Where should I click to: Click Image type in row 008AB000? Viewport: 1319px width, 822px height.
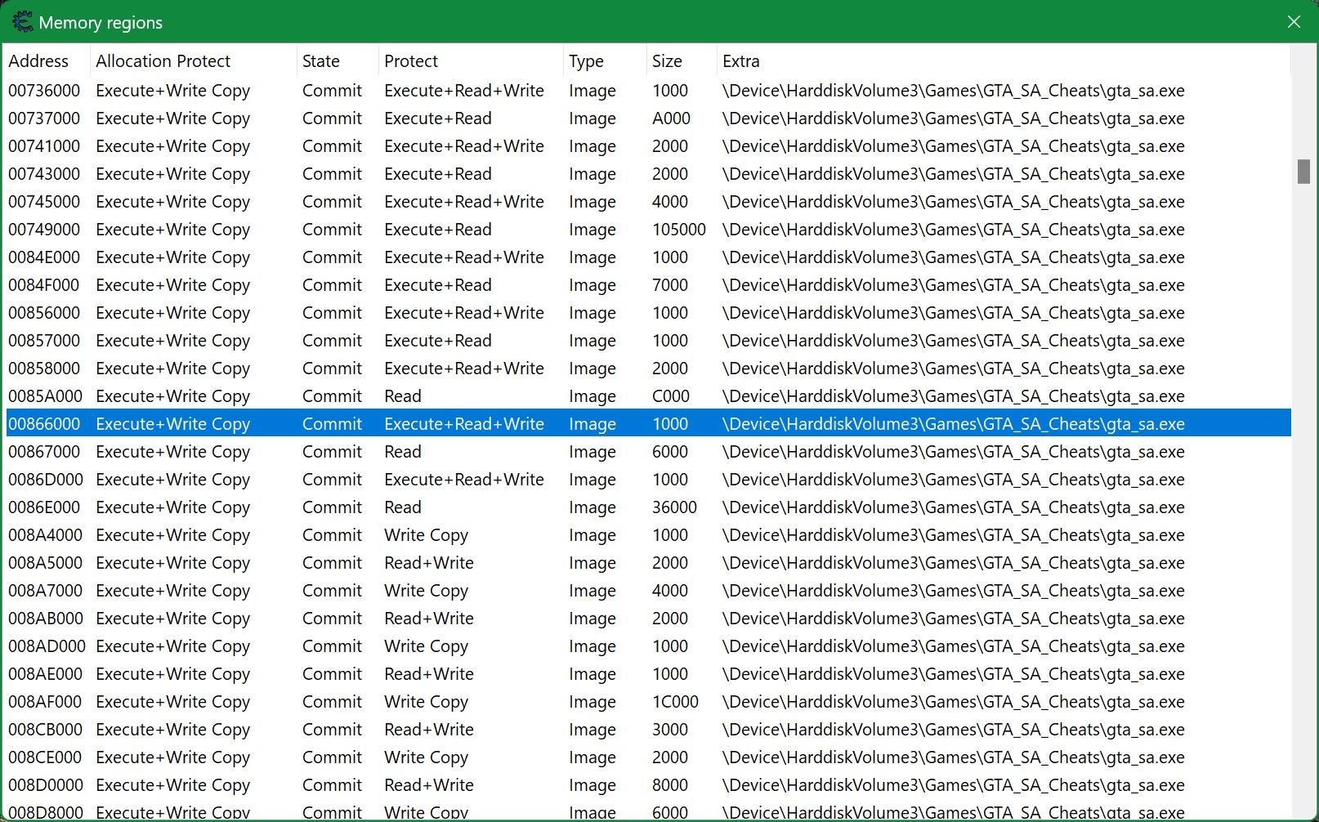(592, 619)
